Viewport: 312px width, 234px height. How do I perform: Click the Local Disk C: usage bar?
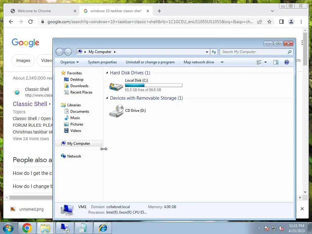click(154, 85)
